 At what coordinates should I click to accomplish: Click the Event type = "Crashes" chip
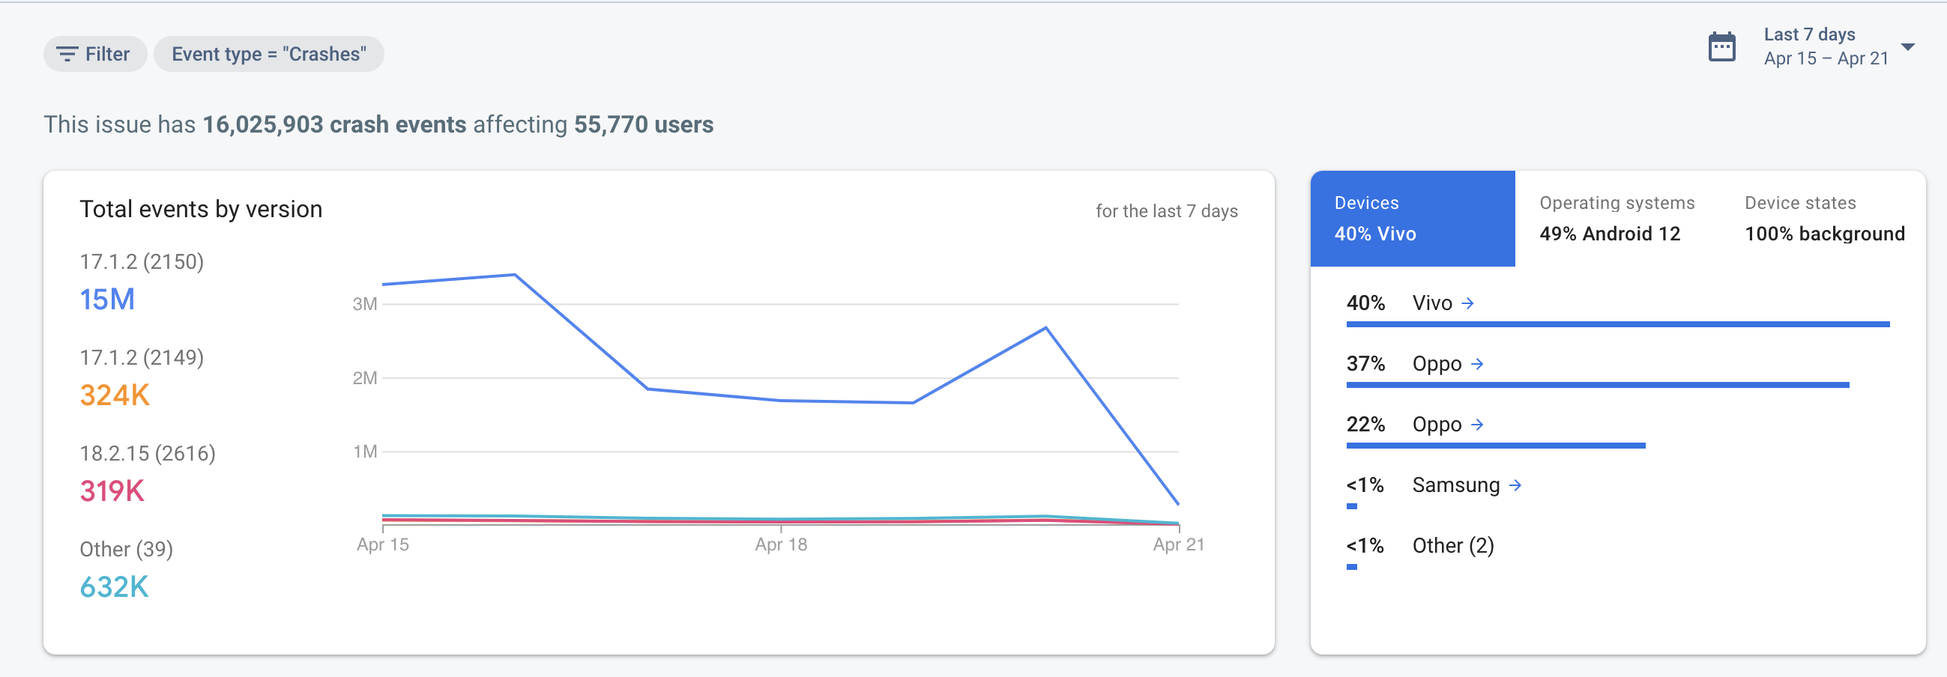click(269, 55)
